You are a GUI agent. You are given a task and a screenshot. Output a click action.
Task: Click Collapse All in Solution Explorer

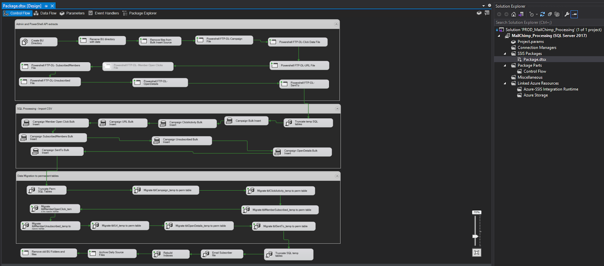550,14
